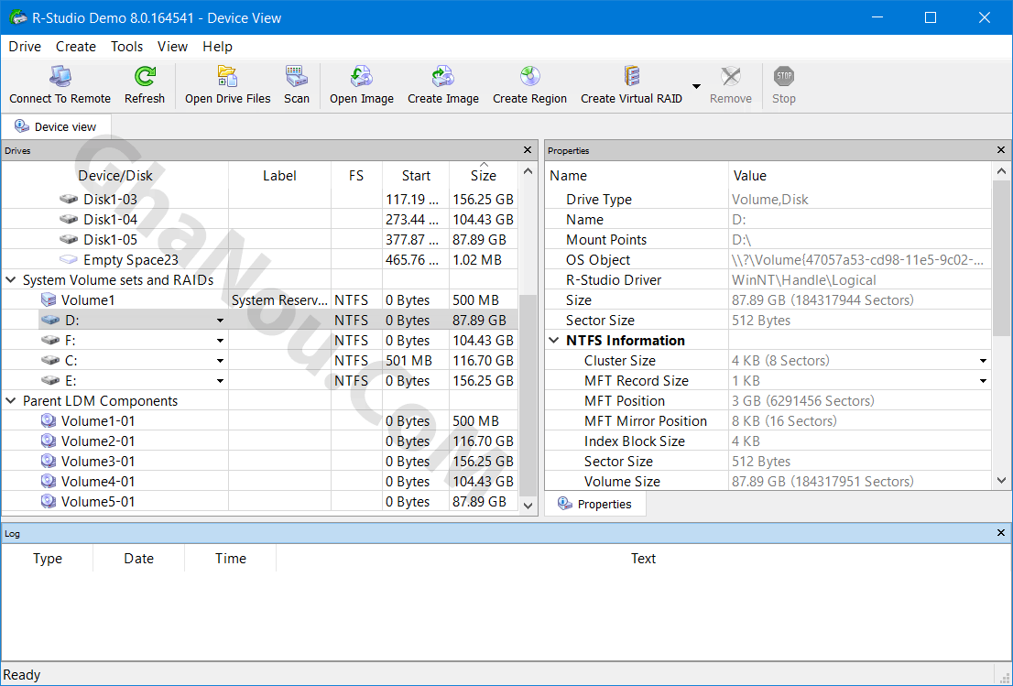Click the Remove toolbar icon
This screenshot has width=1013, height=686.
731,76
